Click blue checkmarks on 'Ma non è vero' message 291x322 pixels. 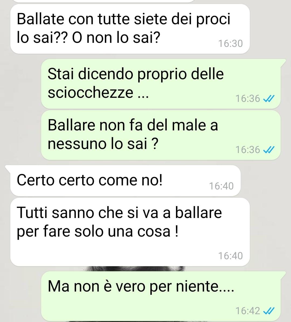pos(269,311)
